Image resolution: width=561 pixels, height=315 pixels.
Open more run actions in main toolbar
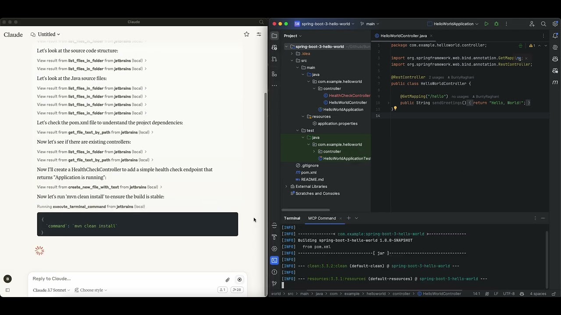(x=506, y=24)
